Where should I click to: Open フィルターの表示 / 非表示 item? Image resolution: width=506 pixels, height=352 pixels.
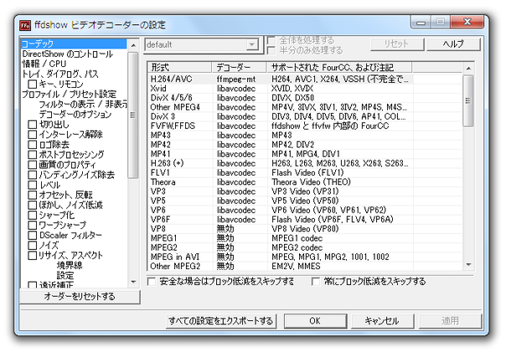83,104
